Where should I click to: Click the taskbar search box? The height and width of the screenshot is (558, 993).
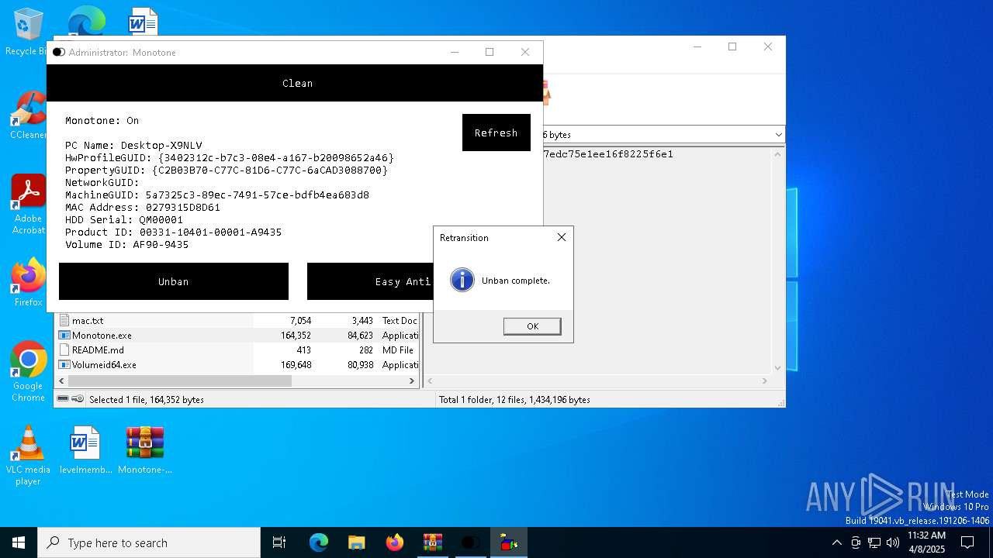[x=149, y=542]
